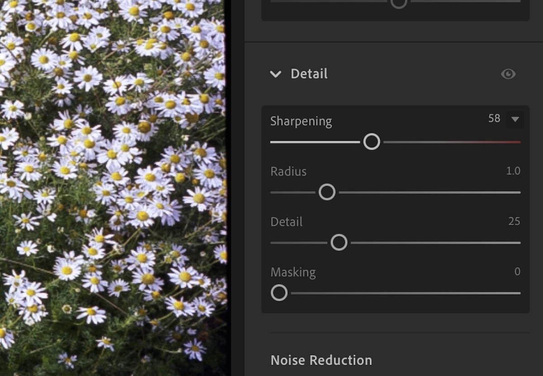This screenshot has height=376, width=543.
Task: Expand the Noise Reduction section
Action: 321,360
